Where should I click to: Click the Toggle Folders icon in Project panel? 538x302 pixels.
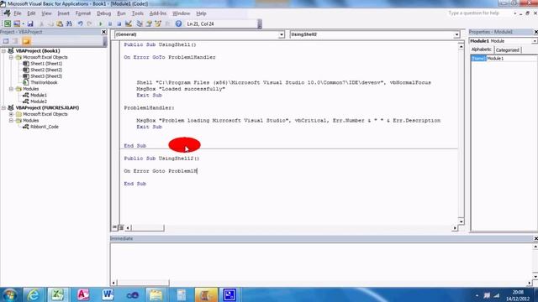pyautogui.click(x=26, y=41)
